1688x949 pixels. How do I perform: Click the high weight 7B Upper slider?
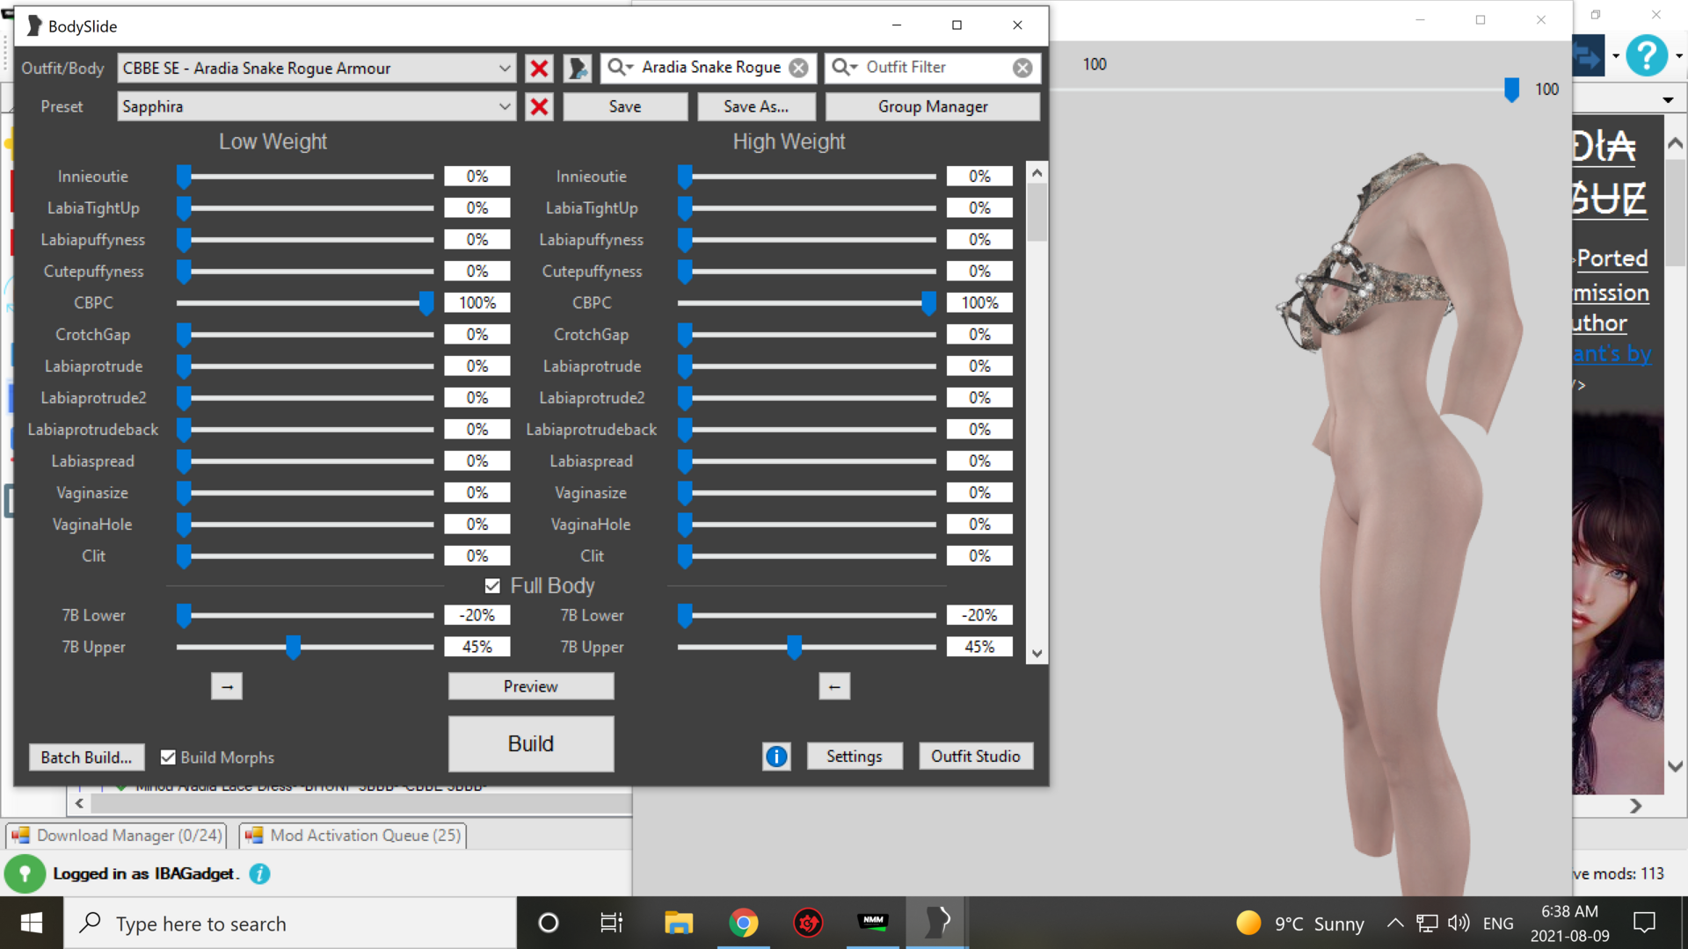click(x=807, y=648)
